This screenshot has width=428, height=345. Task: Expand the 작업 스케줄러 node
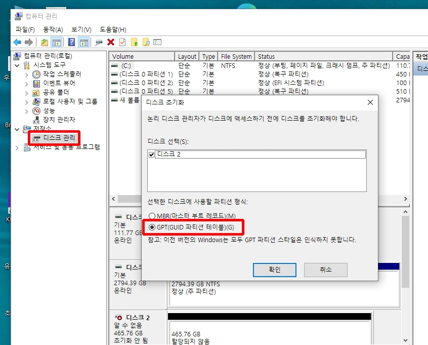click(x=26, y=74)
